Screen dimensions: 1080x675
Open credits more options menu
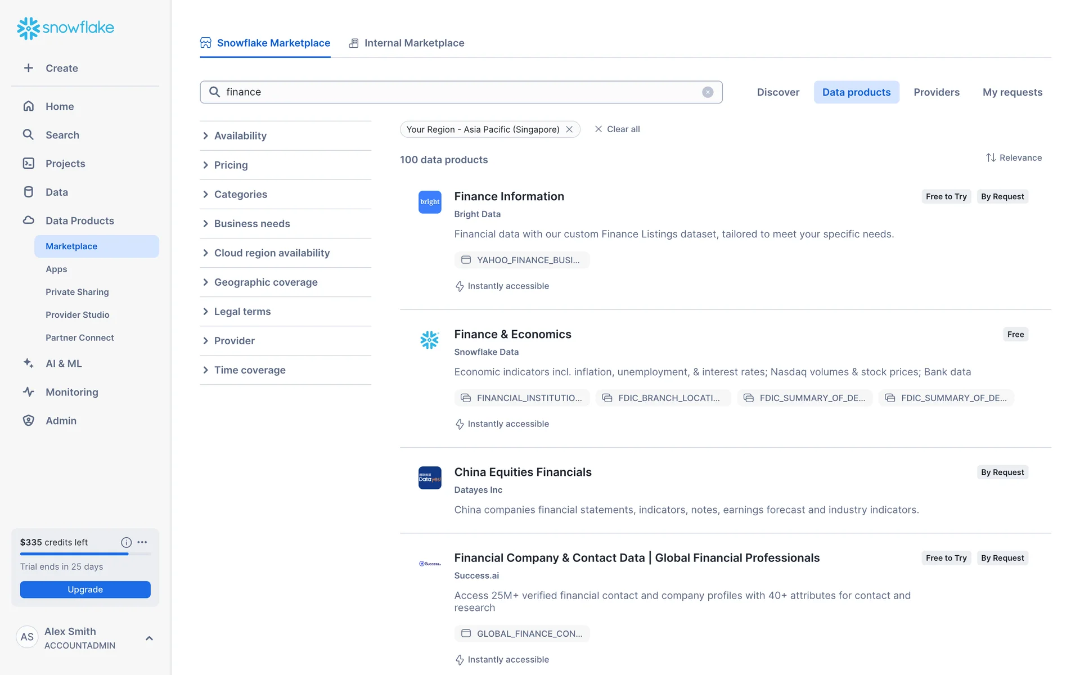coord(142,542)
